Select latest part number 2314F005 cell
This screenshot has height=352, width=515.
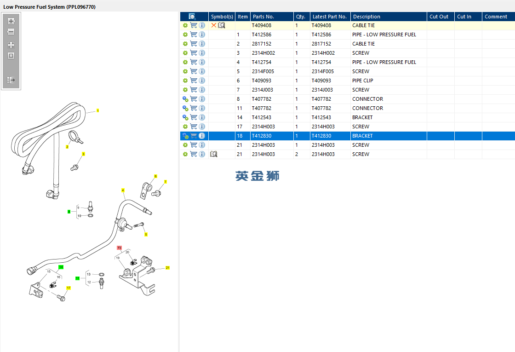click(330, 71)
